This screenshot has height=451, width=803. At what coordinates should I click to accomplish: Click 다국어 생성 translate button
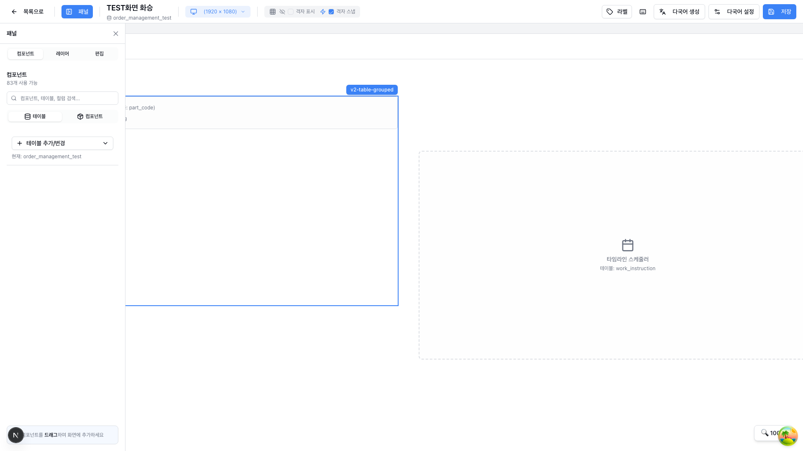[x=679, y=12]
